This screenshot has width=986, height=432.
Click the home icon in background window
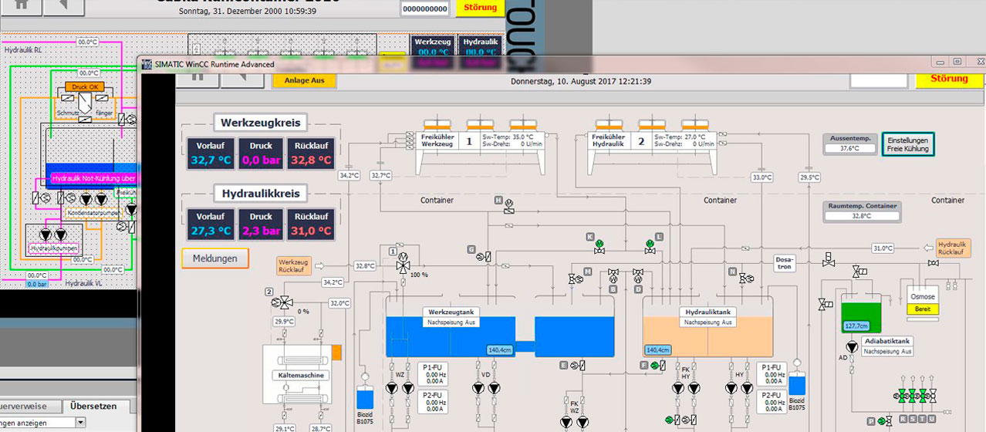[20, 4]
